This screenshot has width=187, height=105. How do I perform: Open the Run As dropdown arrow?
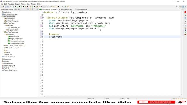coord(20,7)
